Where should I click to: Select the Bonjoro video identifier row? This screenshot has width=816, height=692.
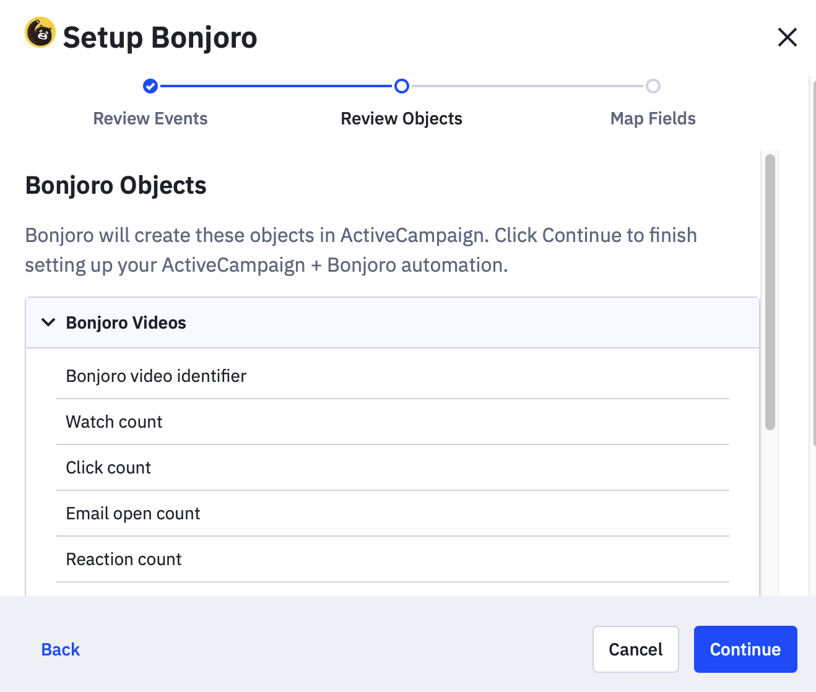click(x=393, y=376)
